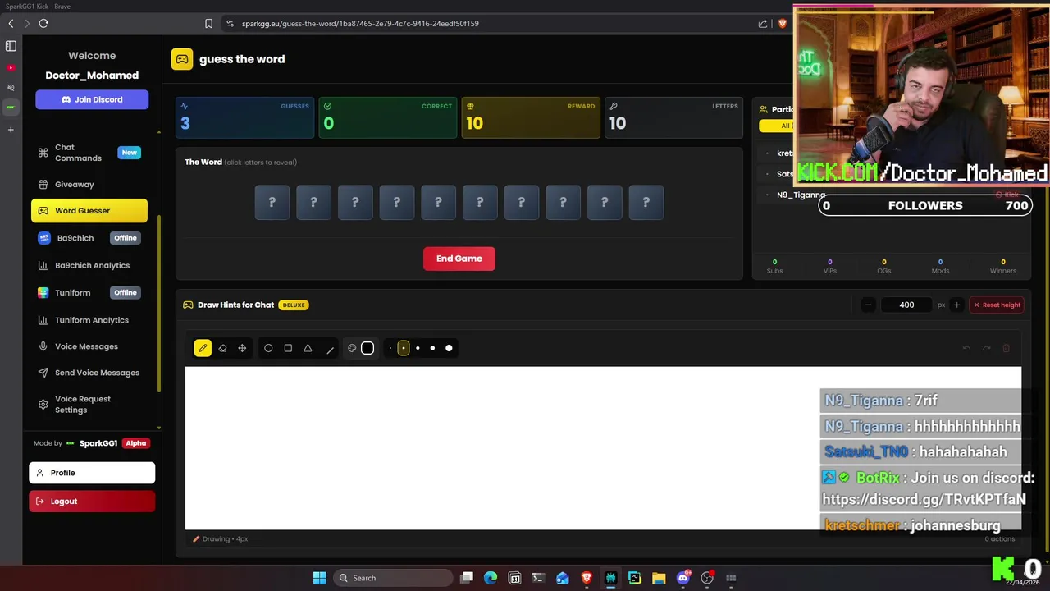Select the largest brush size dot

[x=449, y=348]
